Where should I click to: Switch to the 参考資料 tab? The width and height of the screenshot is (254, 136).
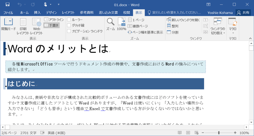87,13
